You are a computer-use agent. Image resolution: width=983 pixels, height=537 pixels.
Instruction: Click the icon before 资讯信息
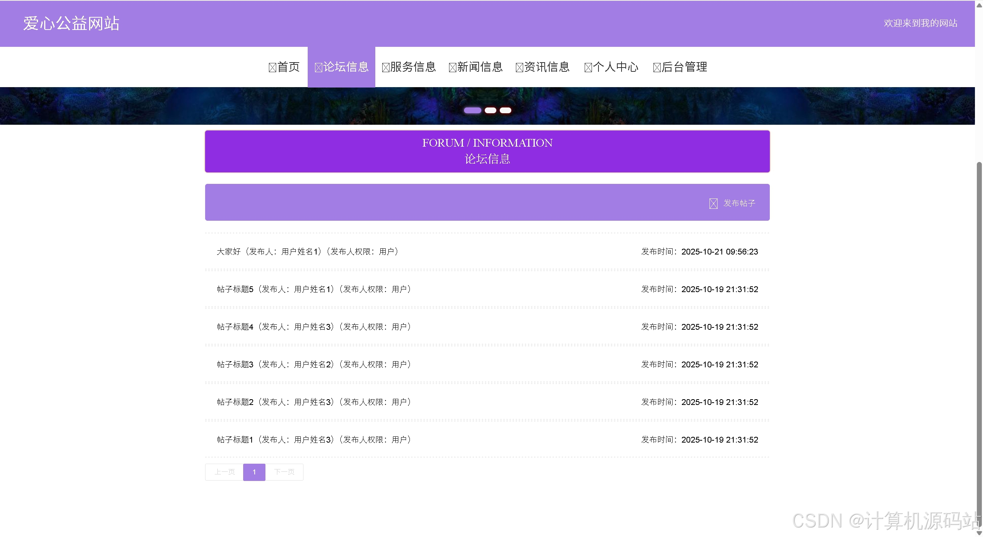[x=519, y=68]
